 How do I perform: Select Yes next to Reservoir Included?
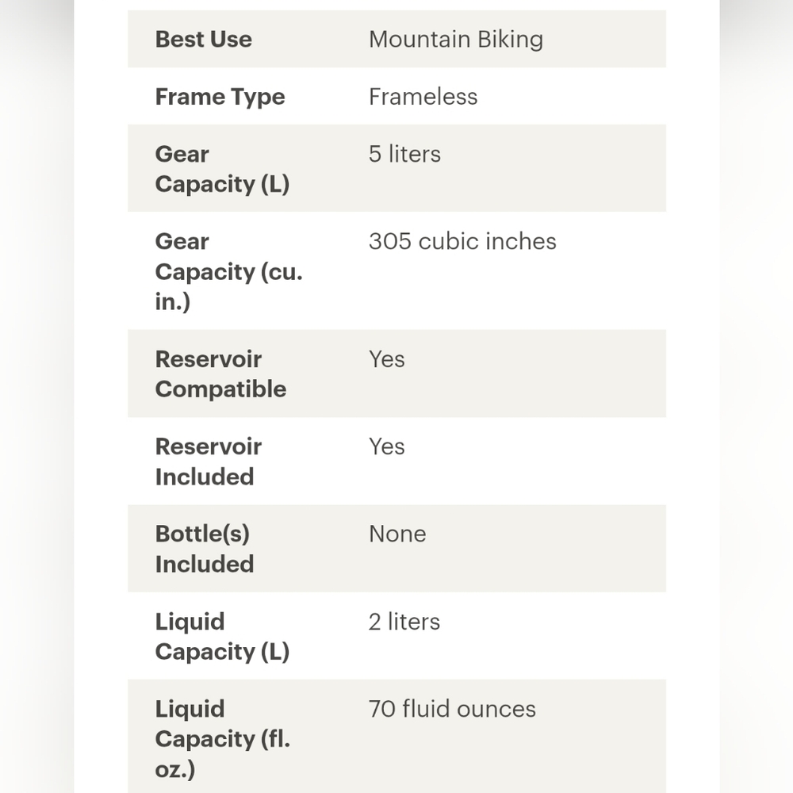coord(387,446)
